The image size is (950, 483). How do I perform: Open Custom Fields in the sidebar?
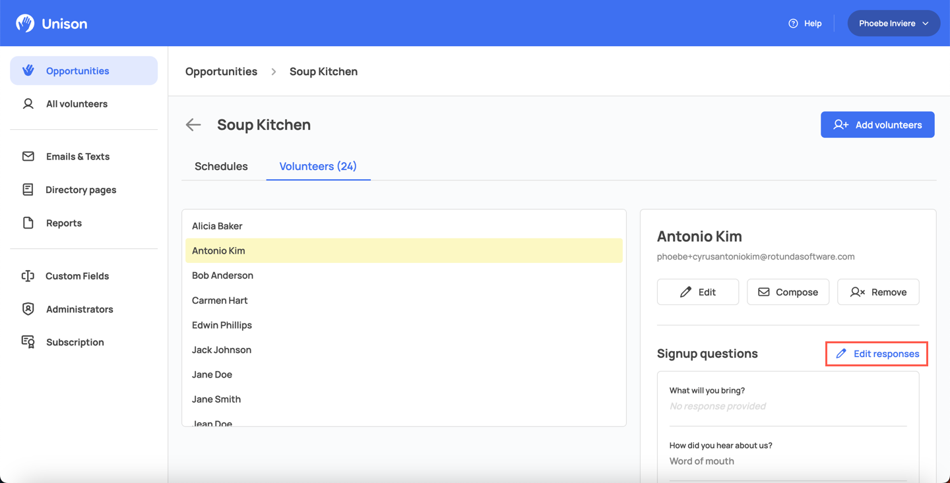coord(84,276)
